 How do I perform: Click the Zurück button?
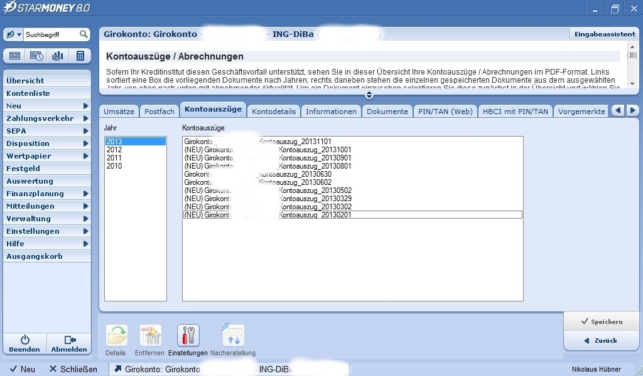click(x=602, y=340)
